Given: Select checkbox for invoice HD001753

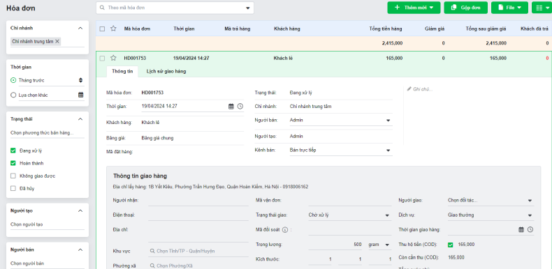Looking at the screenshot, I should (102, 59).
